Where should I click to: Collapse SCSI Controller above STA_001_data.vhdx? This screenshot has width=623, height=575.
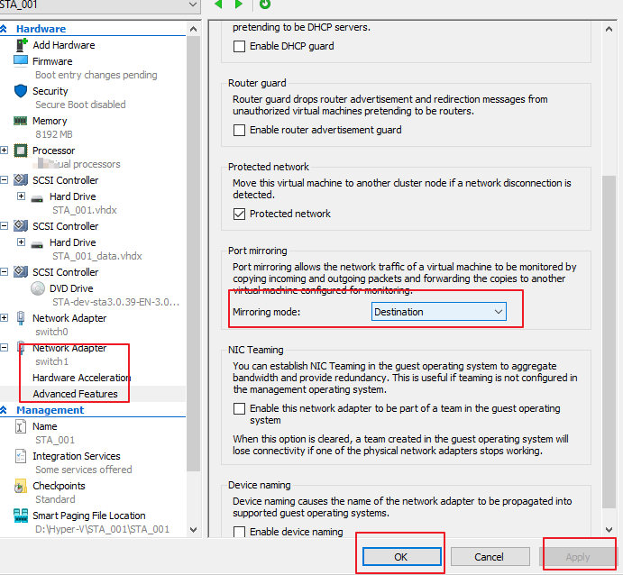pyautogui.click(x=4, y=226)
